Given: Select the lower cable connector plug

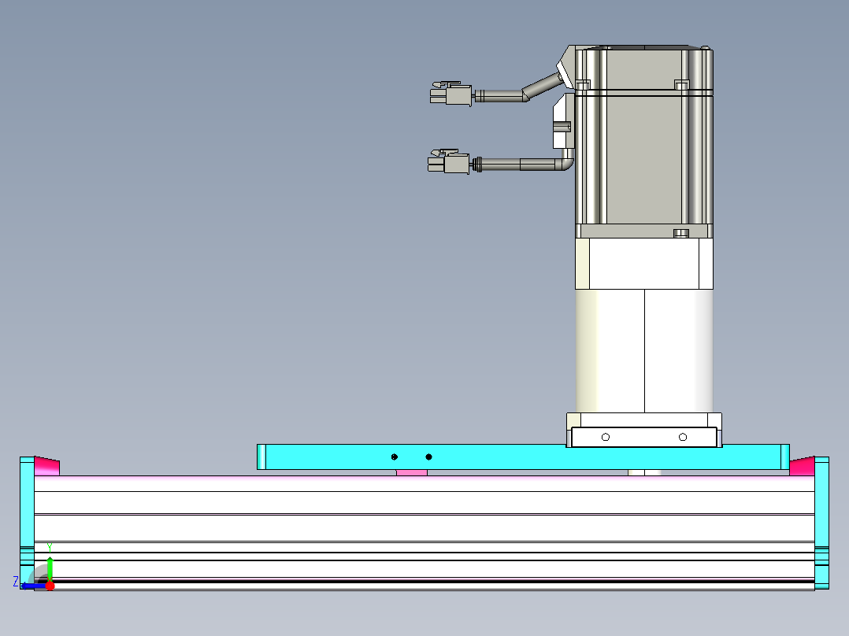Looking at the screenshot, I should [448, 161].
